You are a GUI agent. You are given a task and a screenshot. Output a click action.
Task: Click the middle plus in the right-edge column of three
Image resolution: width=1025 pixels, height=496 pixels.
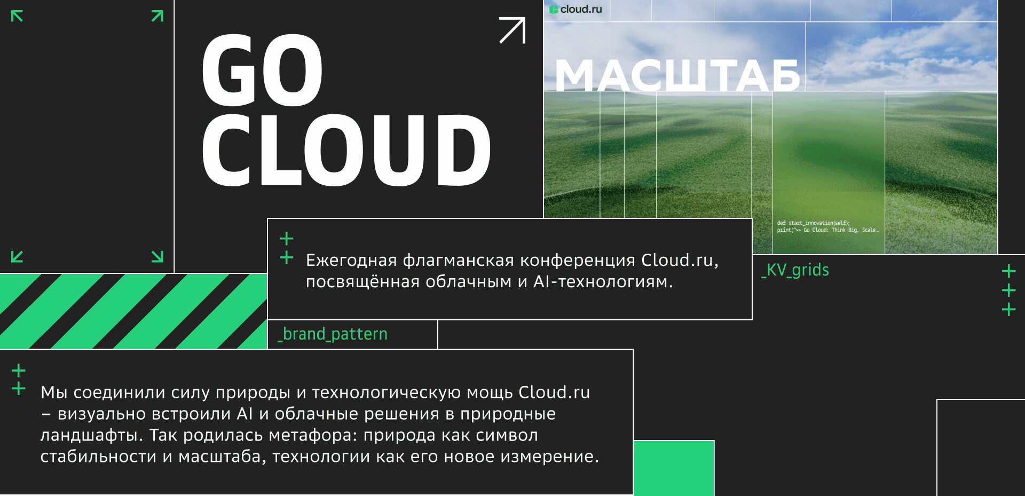coord(1008,290)
